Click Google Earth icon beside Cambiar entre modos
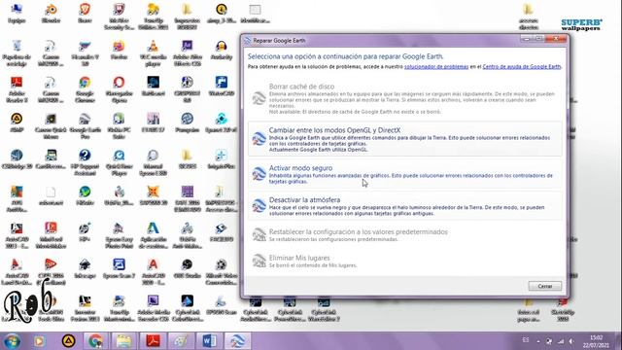The width and height of the screenshot is (622, 350). coord(259,139)
